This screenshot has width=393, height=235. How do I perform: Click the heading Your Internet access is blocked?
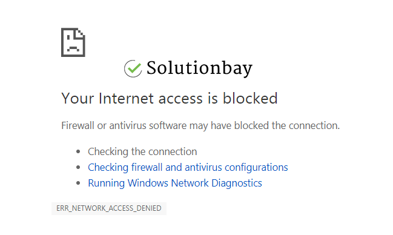(x=170, y=98)
